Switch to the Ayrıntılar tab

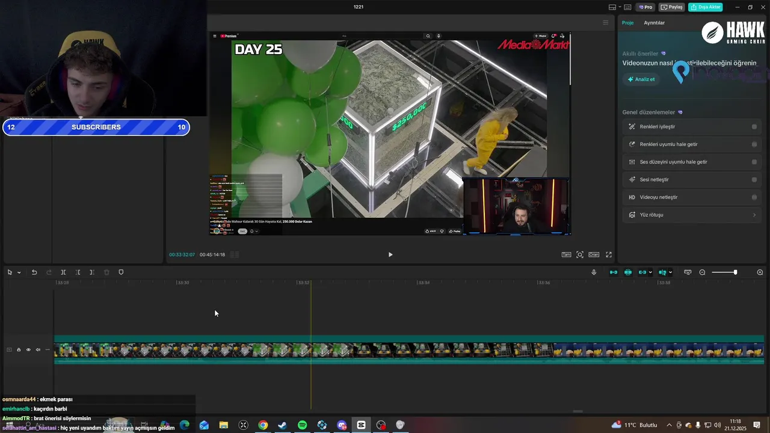(x=654, y=23)
